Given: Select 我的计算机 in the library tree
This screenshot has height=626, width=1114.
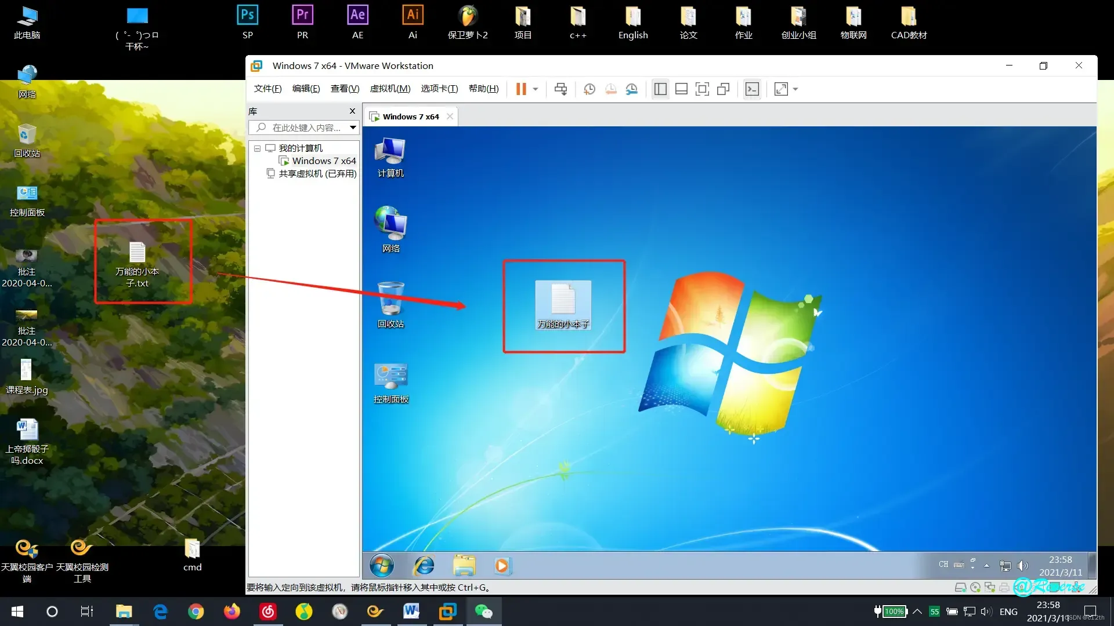Looking at the screenshot, I should click(301, 148).
